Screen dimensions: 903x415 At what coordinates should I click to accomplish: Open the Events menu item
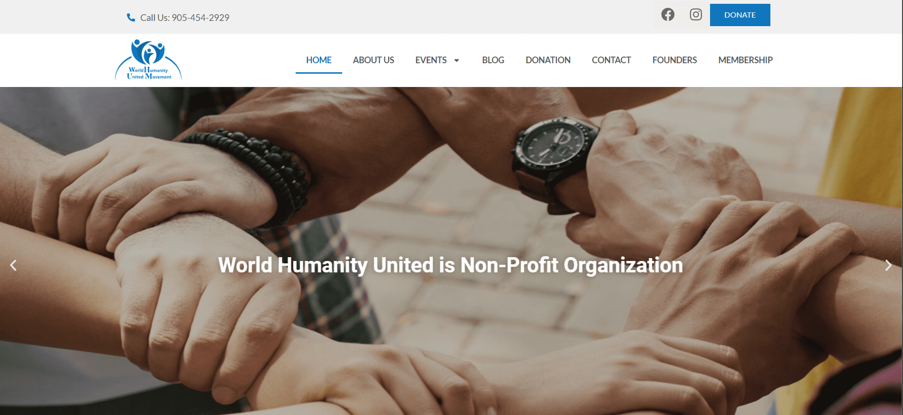click(431, 60)
